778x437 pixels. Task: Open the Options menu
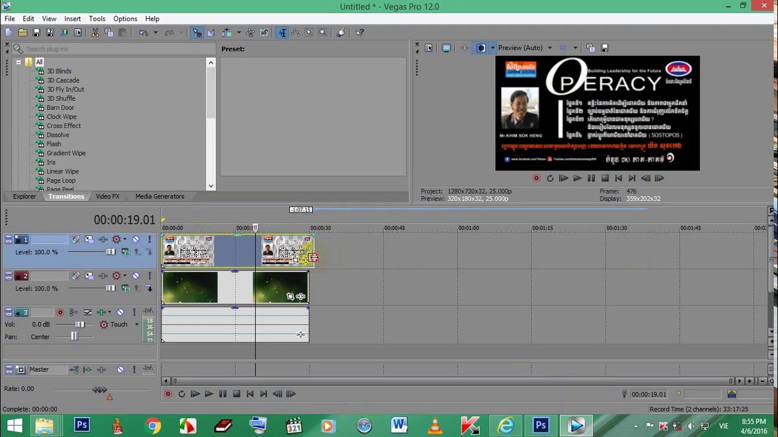pyautogui.click(x=125, y=19)
